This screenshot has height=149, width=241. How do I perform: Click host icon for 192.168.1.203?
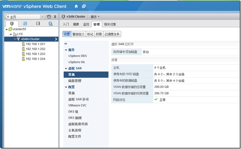pos(23,54)
